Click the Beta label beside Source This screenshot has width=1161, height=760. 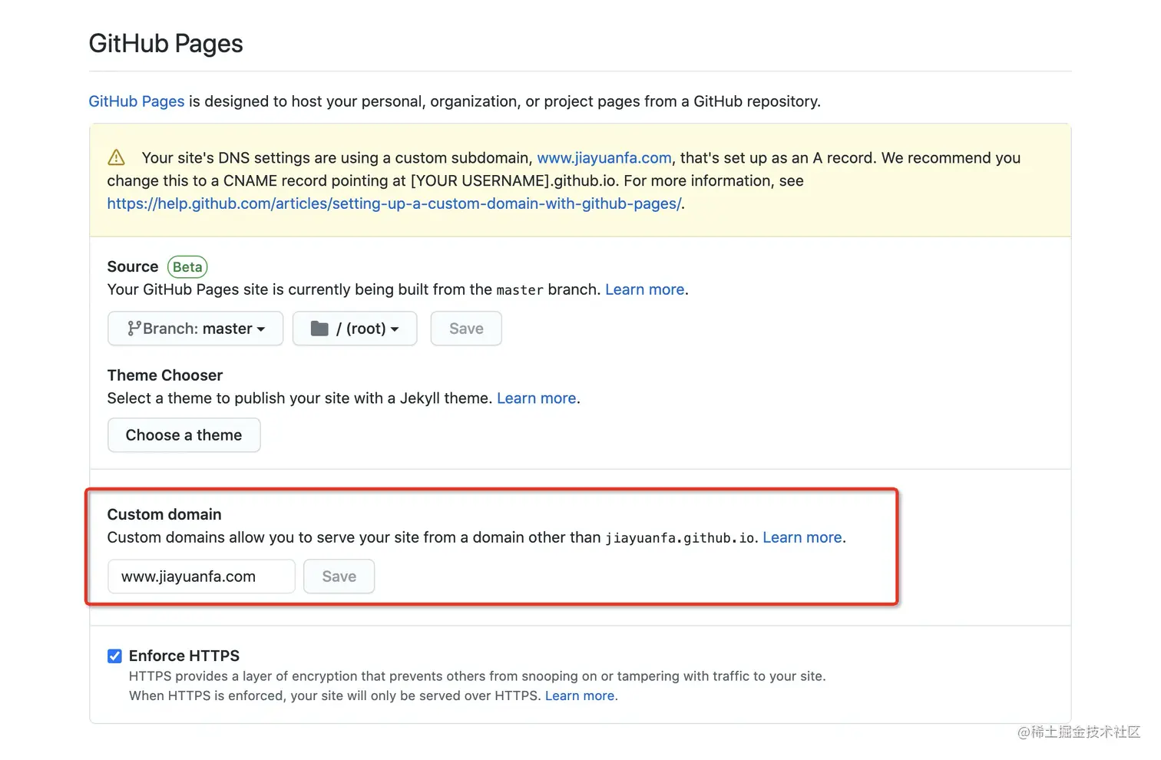click(187, 267)
